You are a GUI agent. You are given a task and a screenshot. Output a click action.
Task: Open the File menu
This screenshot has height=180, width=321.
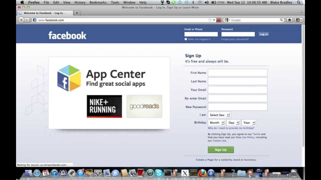point(46,2)
